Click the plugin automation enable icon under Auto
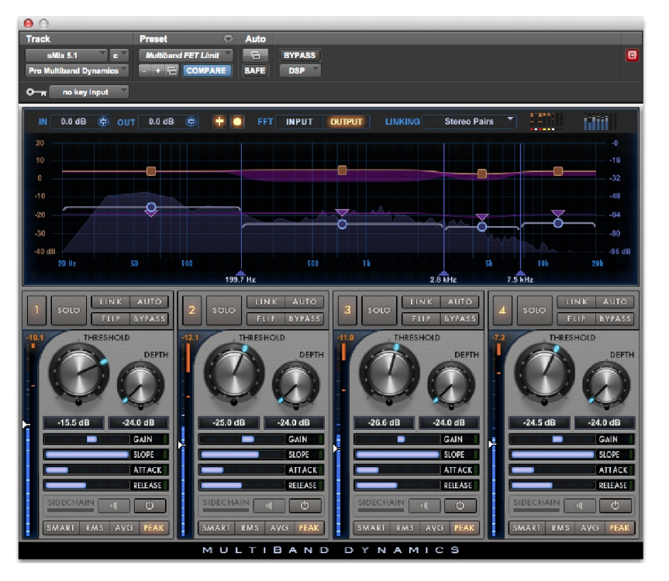This screenshot has width=669, height=581. click(x=254, y=54)
